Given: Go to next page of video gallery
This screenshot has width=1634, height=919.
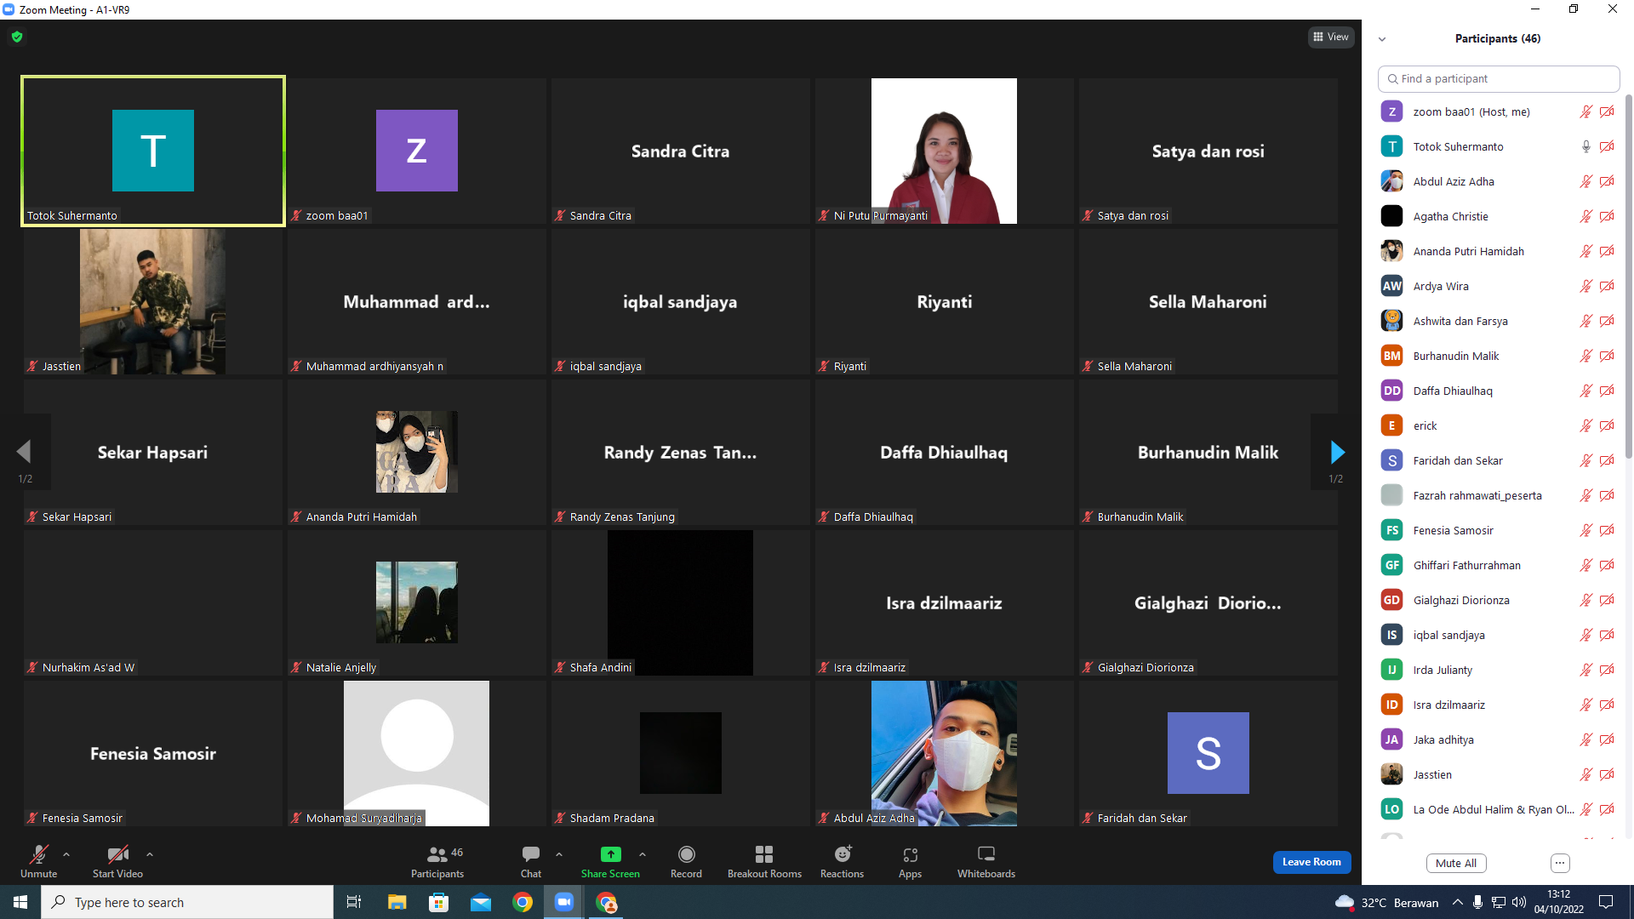Looking at the screenshot, I should tap(1337, 452).
